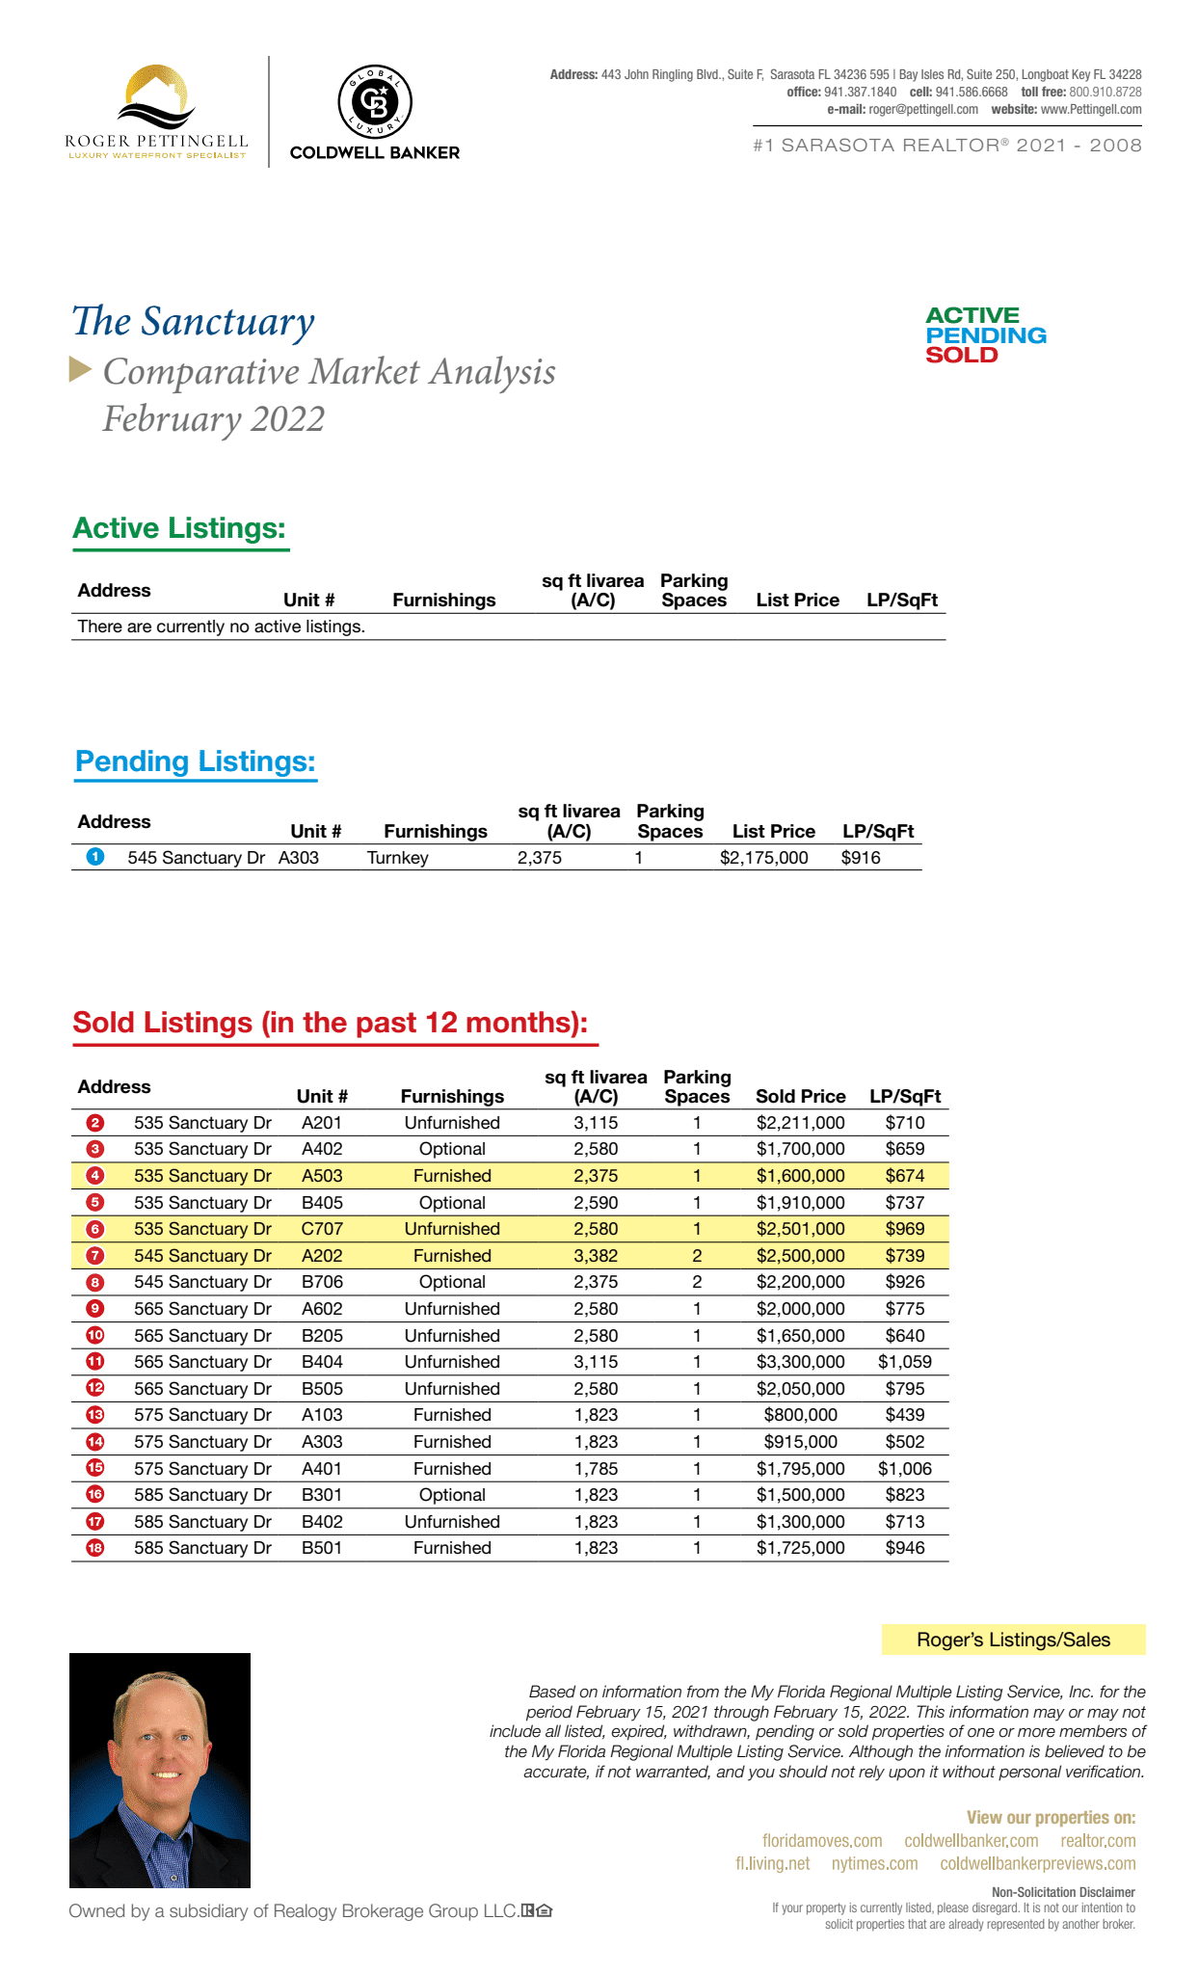
Task: Click the $1,006 LP/SqFt value
Action: point(905,1469)
